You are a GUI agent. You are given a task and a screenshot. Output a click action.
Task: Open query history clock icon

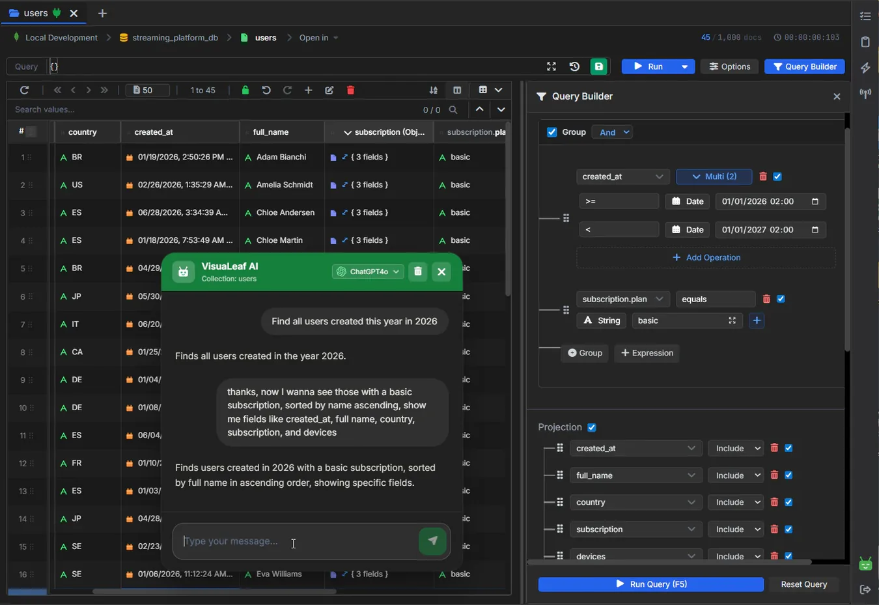point(574,66)
